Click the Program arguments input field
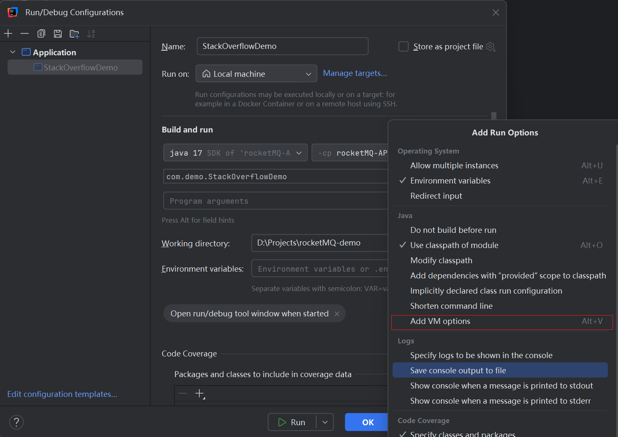This screenshot has width=618, height=437. (275, 201)
